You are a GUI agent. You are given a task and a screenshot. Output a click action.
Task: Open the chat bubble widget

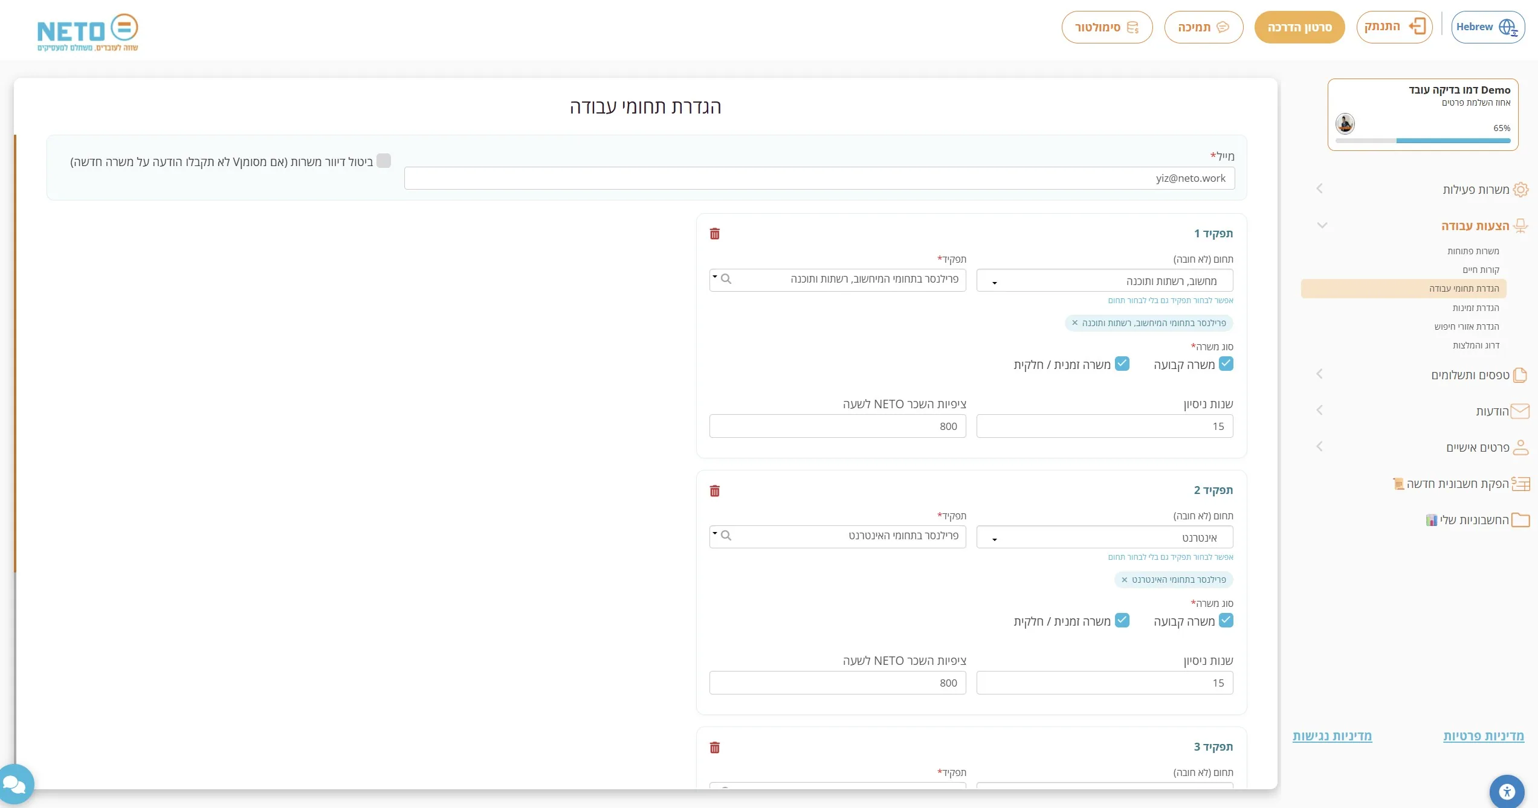tap(15, 784)
